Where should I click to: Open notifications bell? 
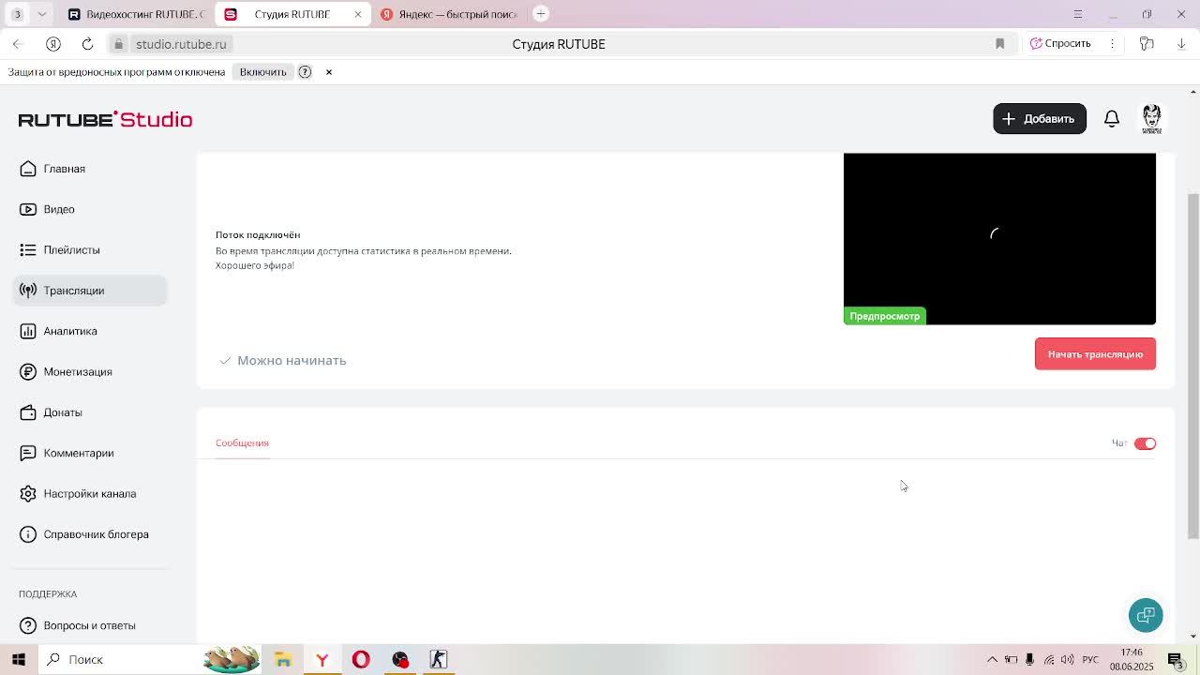tap(1112, 119)
